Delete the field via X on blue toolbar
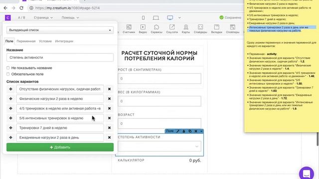The image size is (319, 179). point(196,131)
